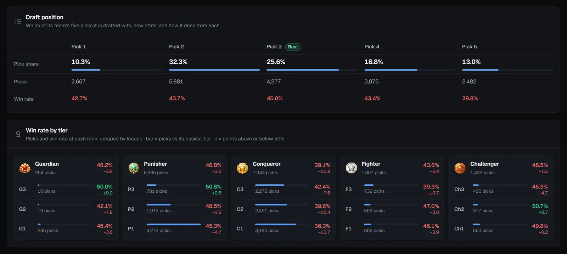Select the Ch2 tier row label
This screenshot has width=567, height=254.
[459, 209]
